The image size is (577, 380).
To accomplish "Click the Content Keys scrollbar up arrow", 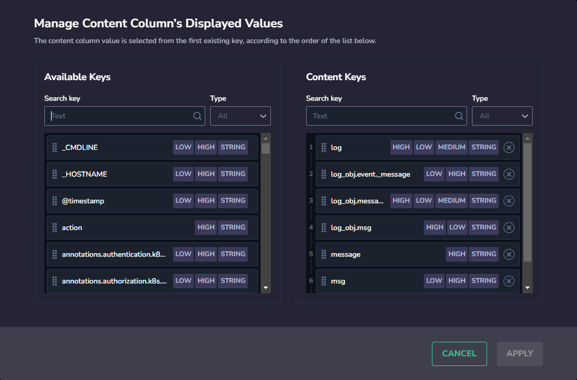I will [527, 138].
